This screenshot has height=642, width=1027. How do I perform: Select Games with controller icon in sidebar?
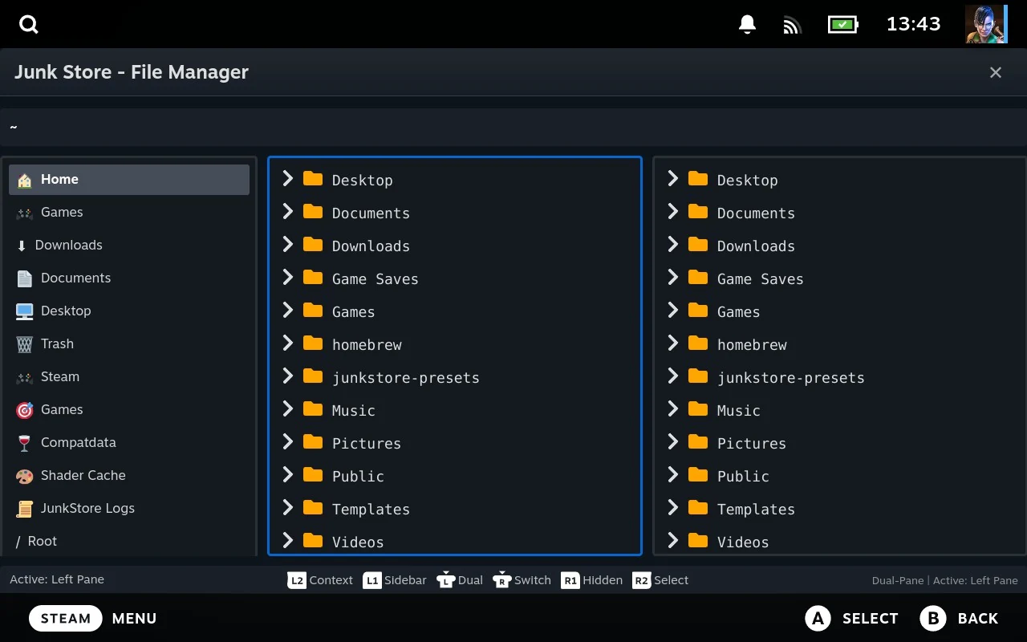tap(129, 213)
